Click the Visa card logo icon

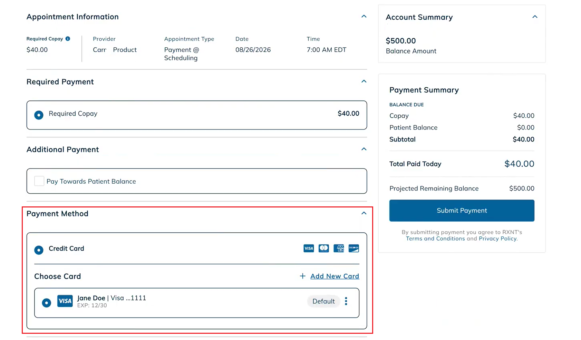[x=309, y=248]
